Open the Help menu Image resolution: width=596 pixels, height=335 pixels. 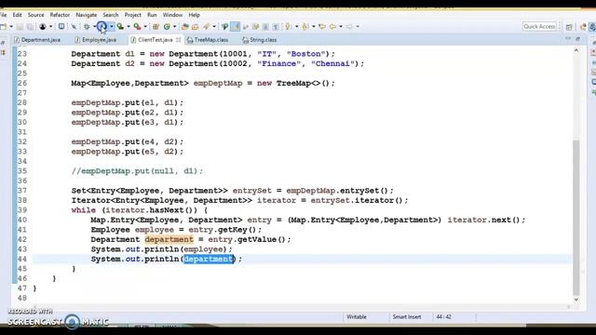194,15
